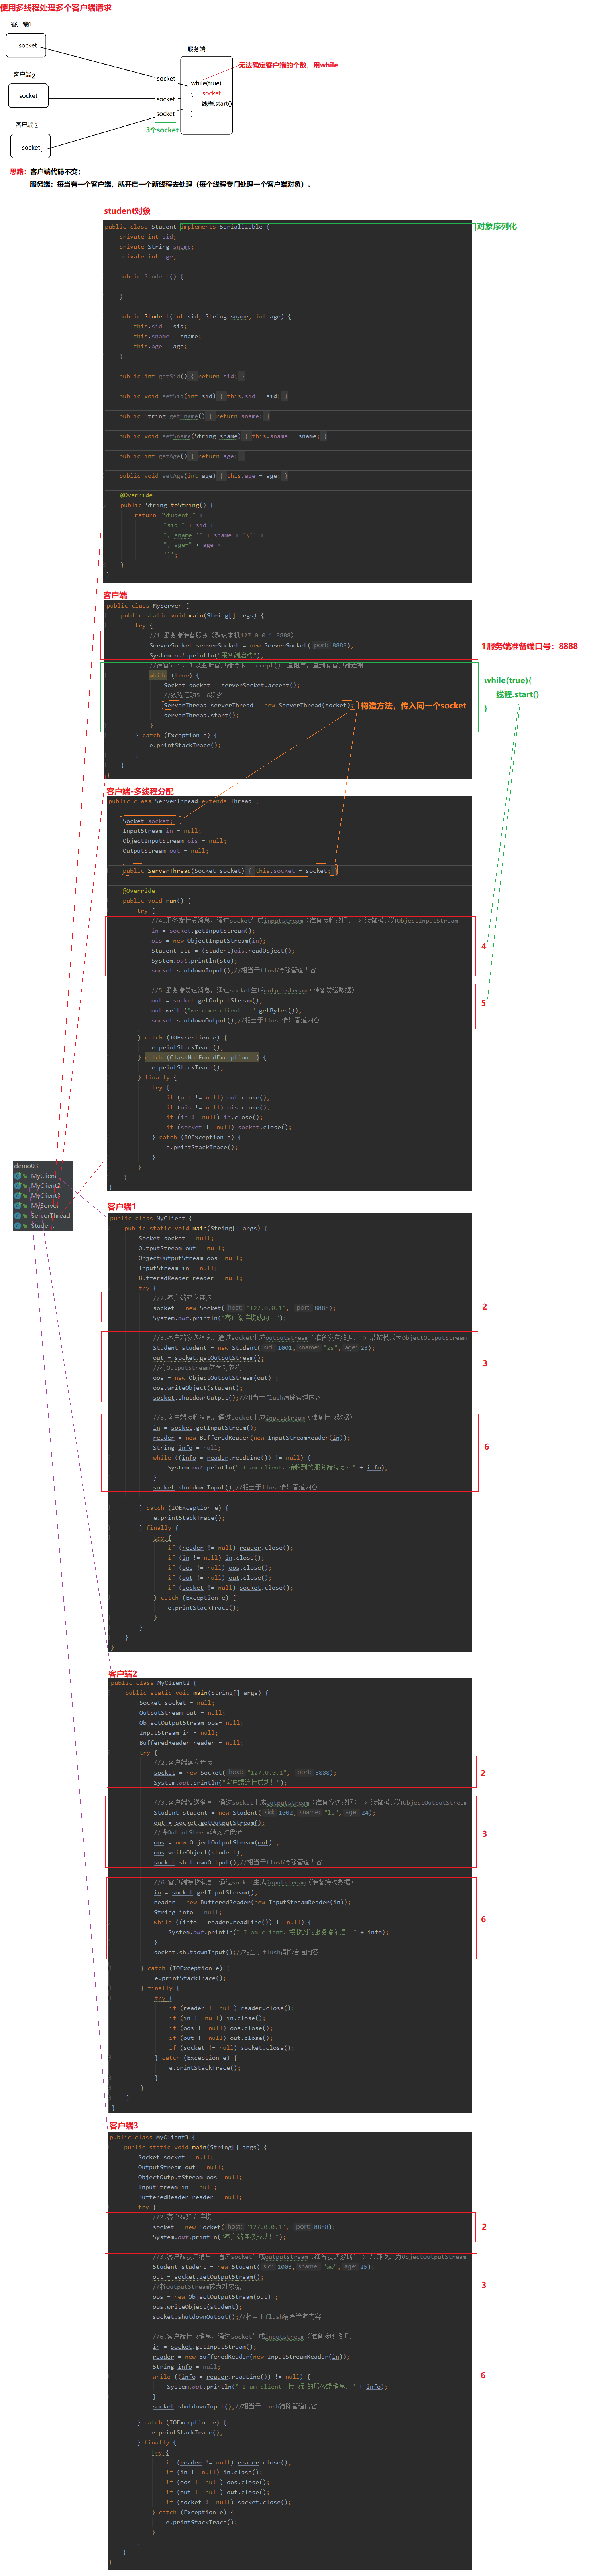Click the red "服务端准备端口号: 8888" annotation

click(x=529, y=646)
